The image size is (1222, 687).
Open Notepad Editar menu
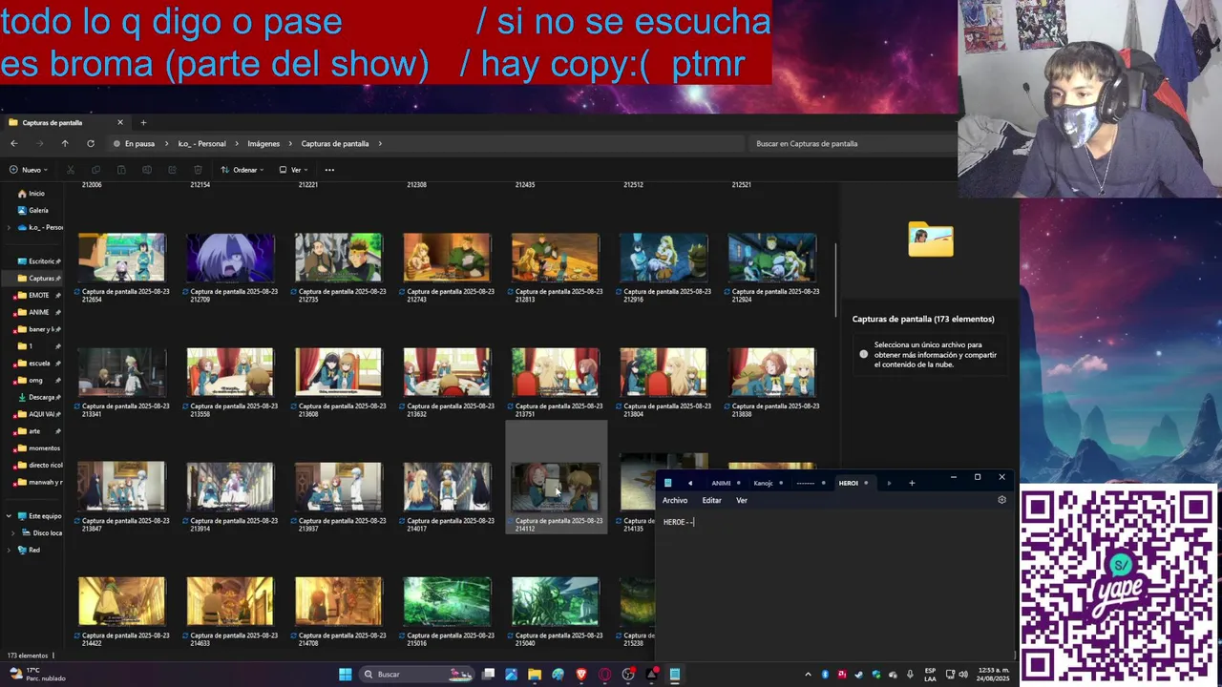[712, 500]
